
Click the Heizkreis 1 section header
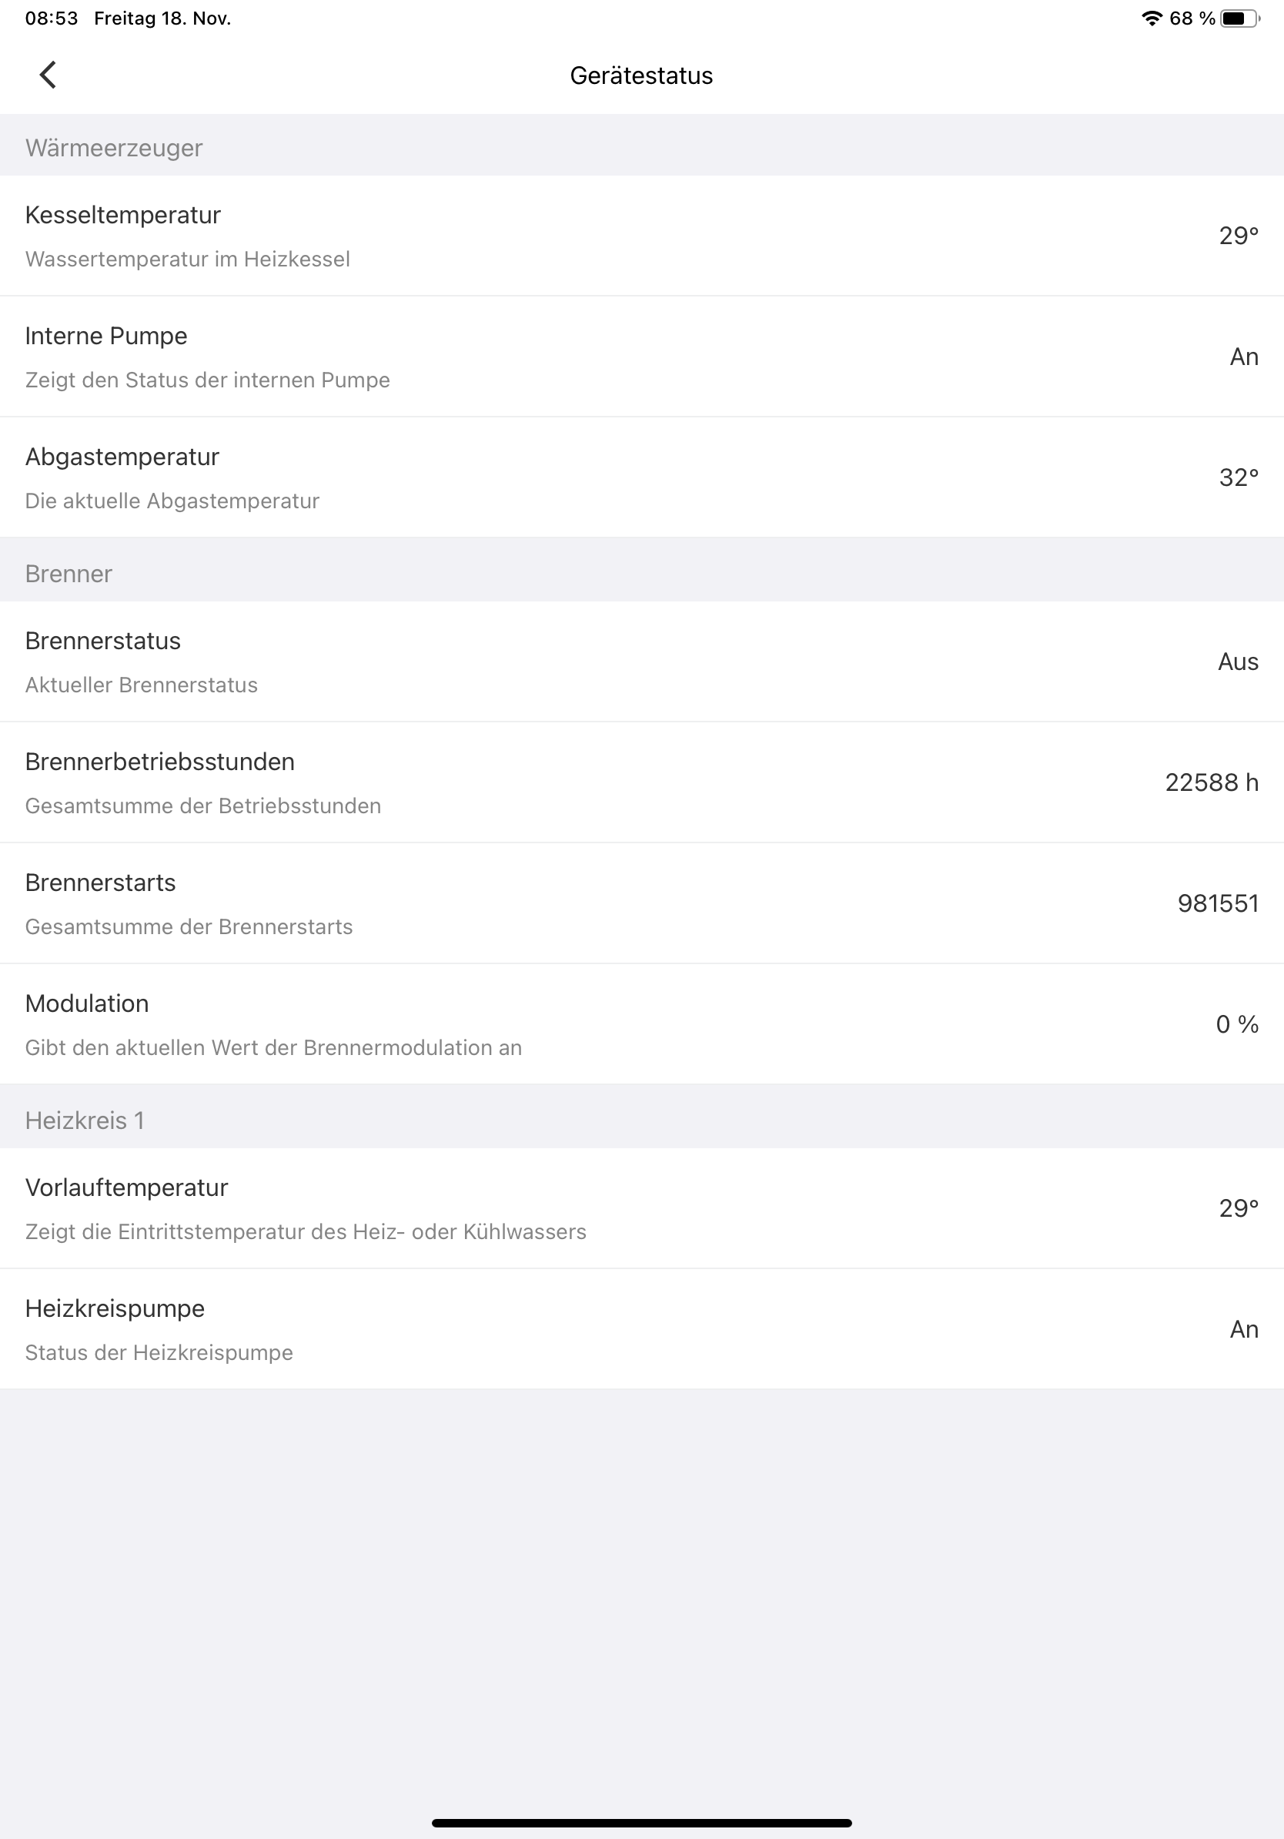click(x=85, y=1120)
